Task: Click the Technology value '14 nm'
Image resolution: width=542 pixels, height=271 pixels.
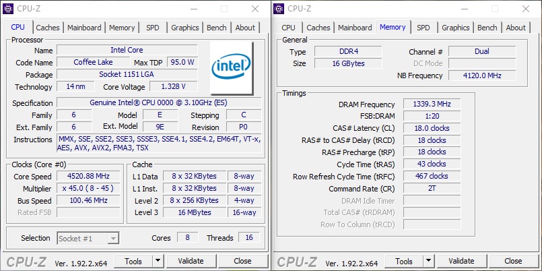Action: (75, 86)
